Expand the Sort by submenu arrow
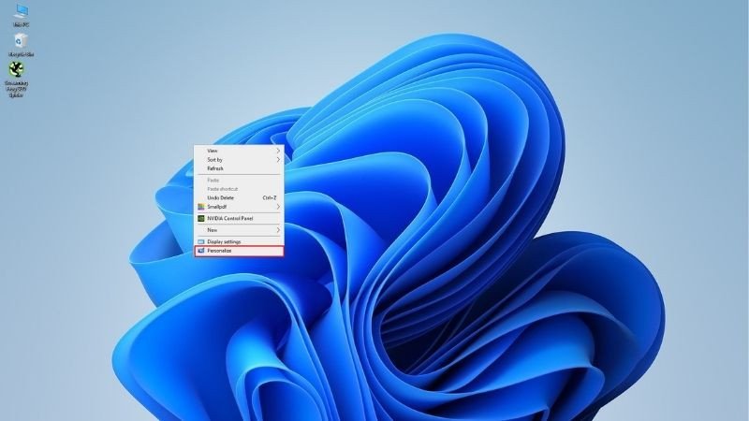 pyautogui.click(x=277, y=160)
